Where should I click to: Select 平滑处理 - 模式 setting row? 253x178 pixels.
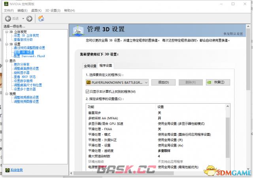[156, 135]
